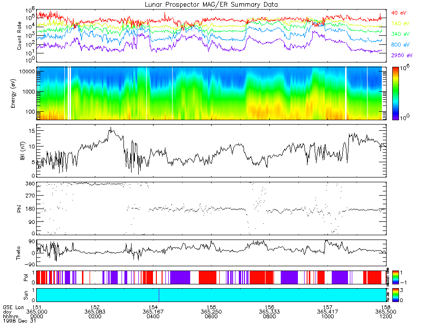Click the Count Rate axis label

[x=19, y=36]
